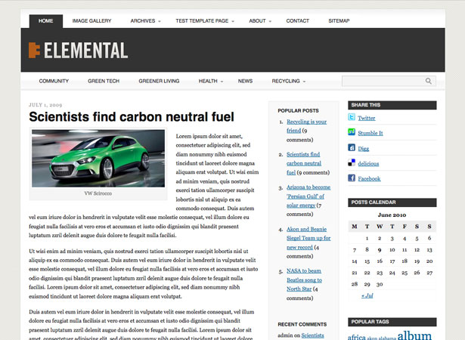Select the Community category
Viewport: 465px width, 340px height.
point(54,81)
